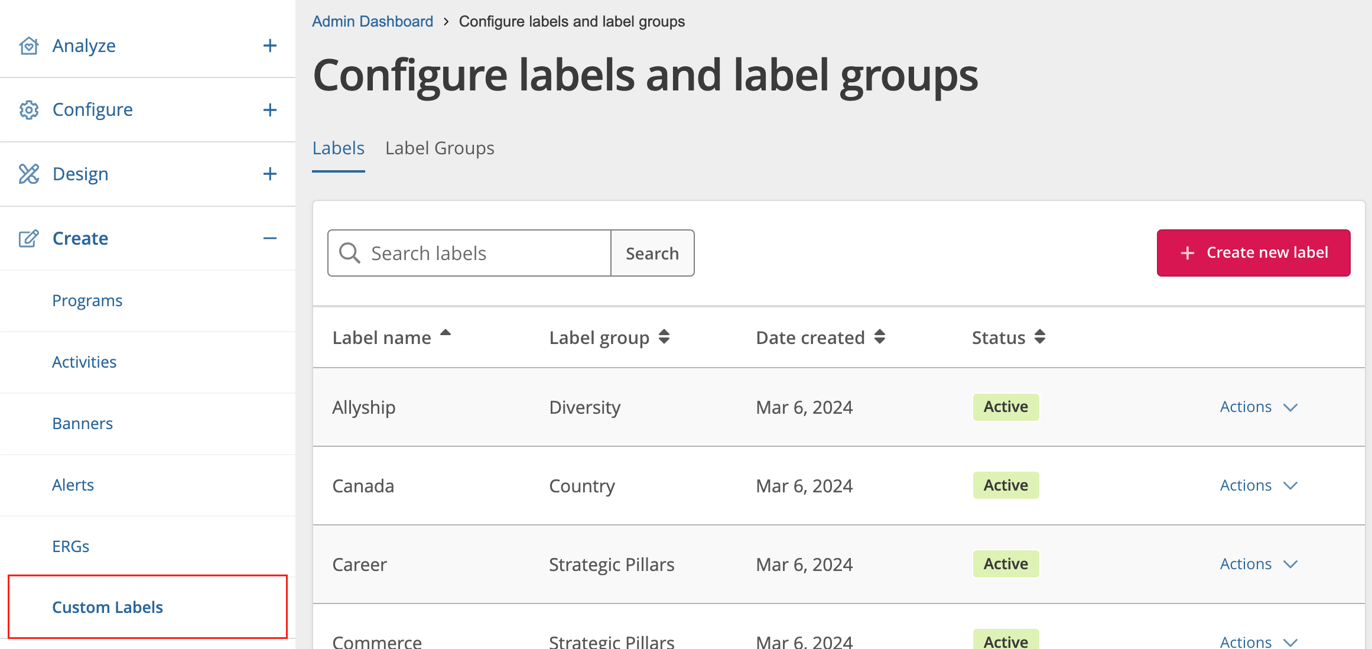This screenshot has width=1372, height=649.
Task: Click the Diversity label group cell
Action: point(585,407)
